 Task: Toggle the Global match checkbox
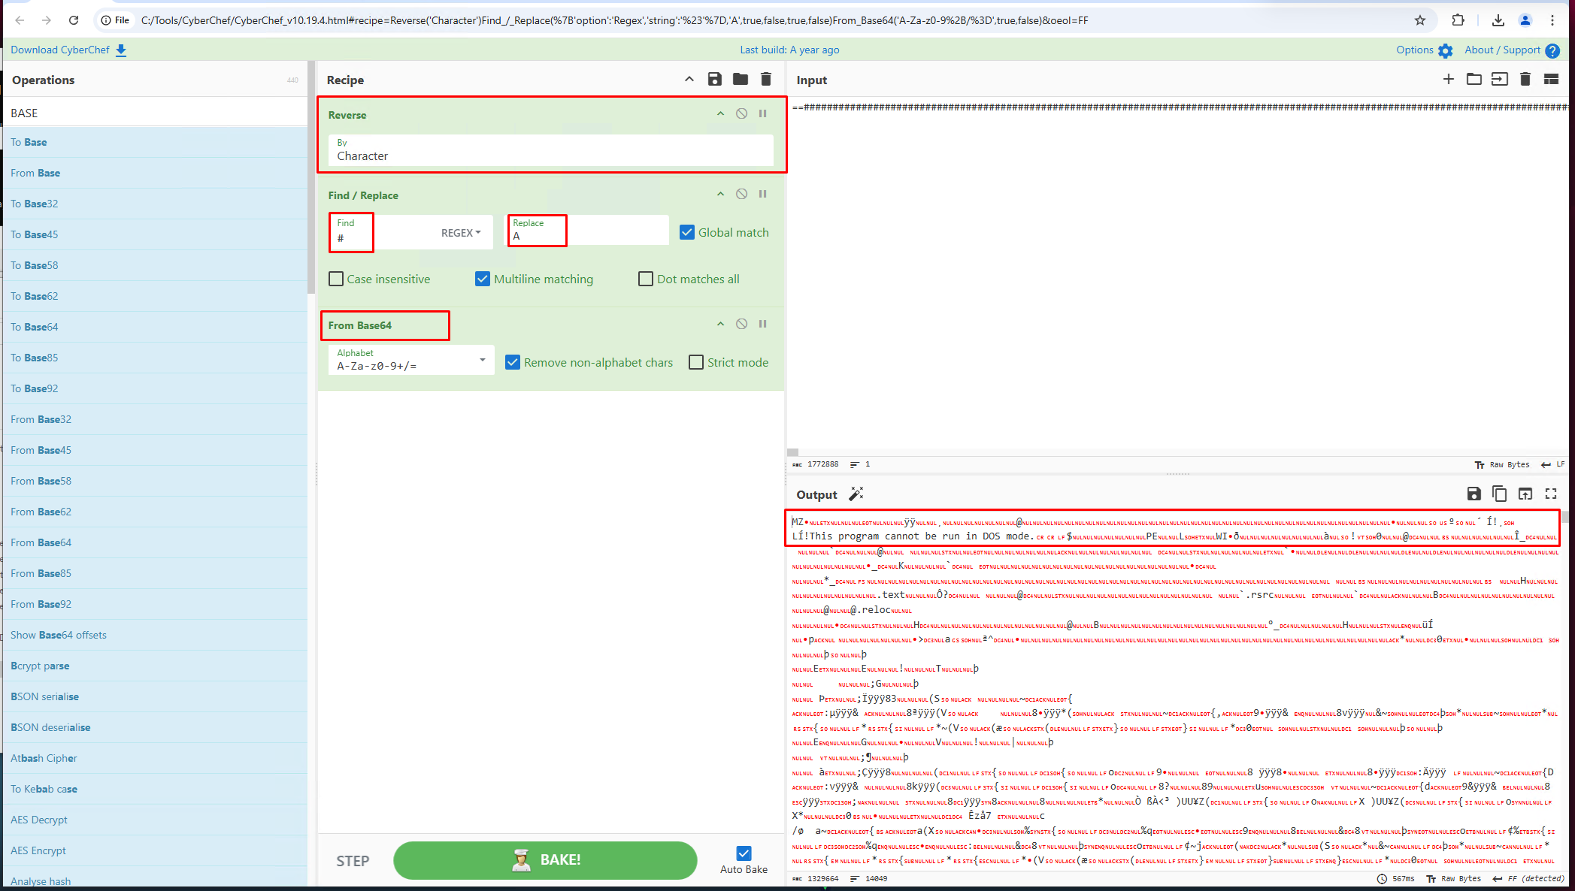coord(687,233)
